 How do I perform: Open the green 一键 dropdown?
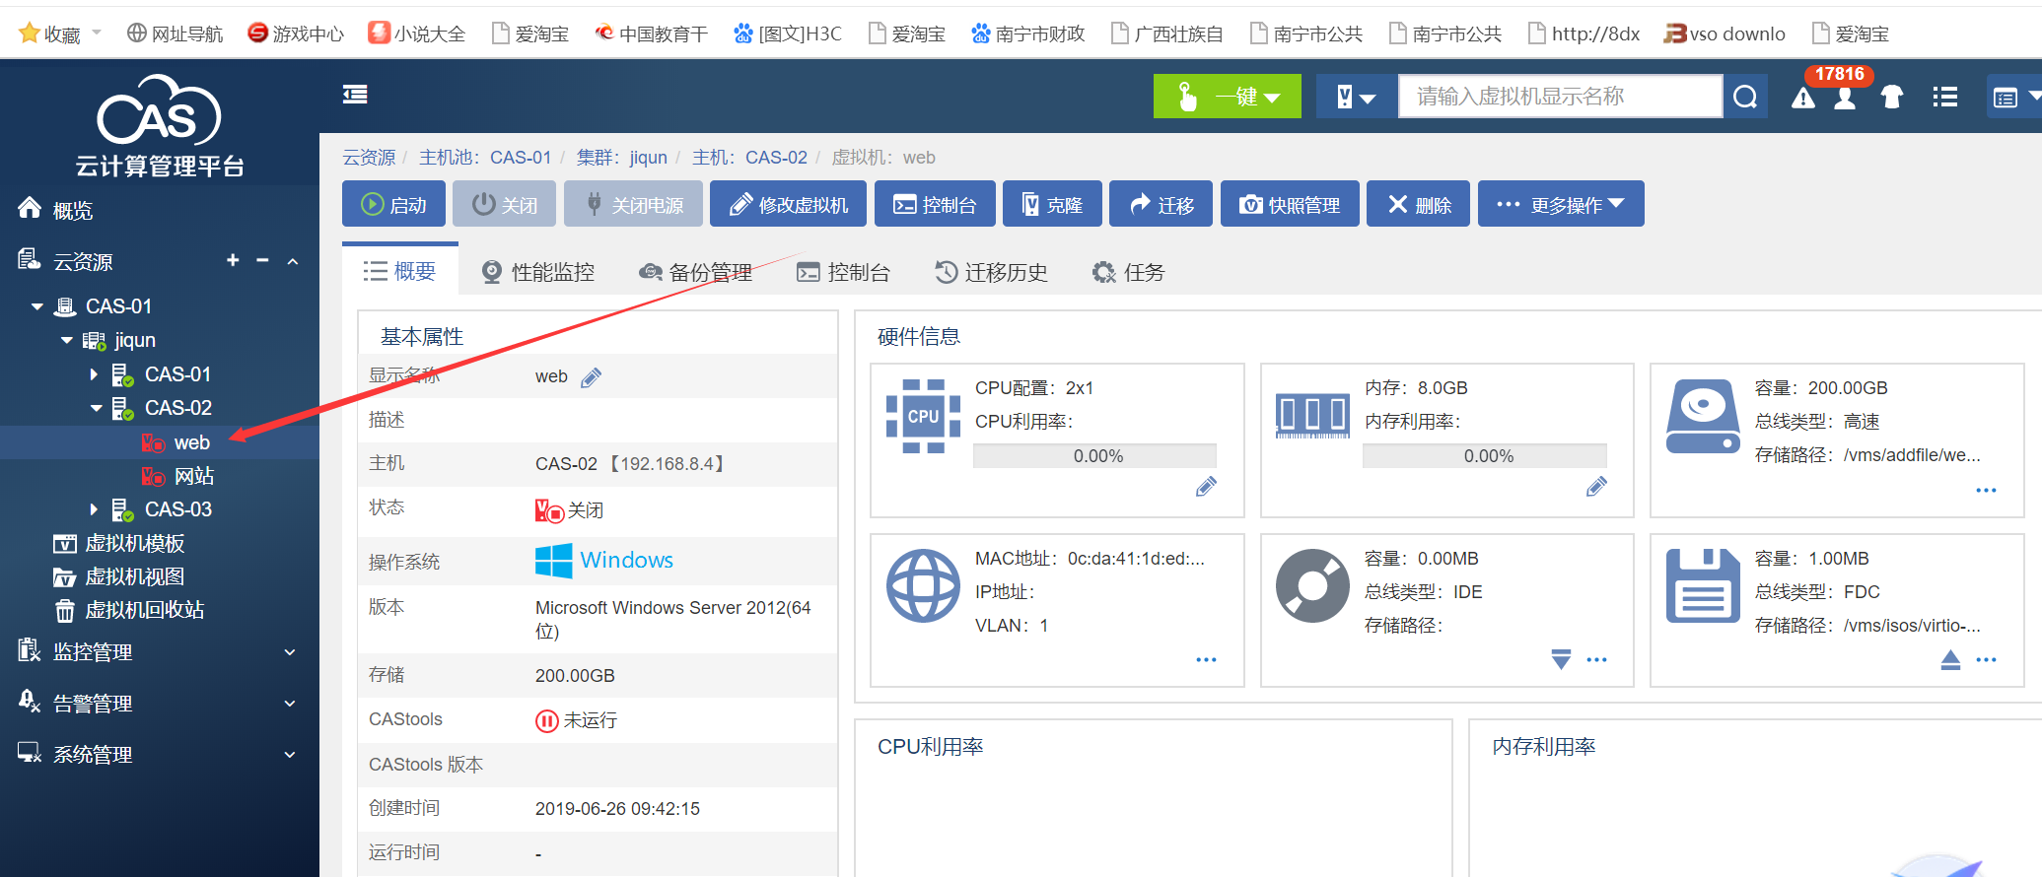(1228, 97)
